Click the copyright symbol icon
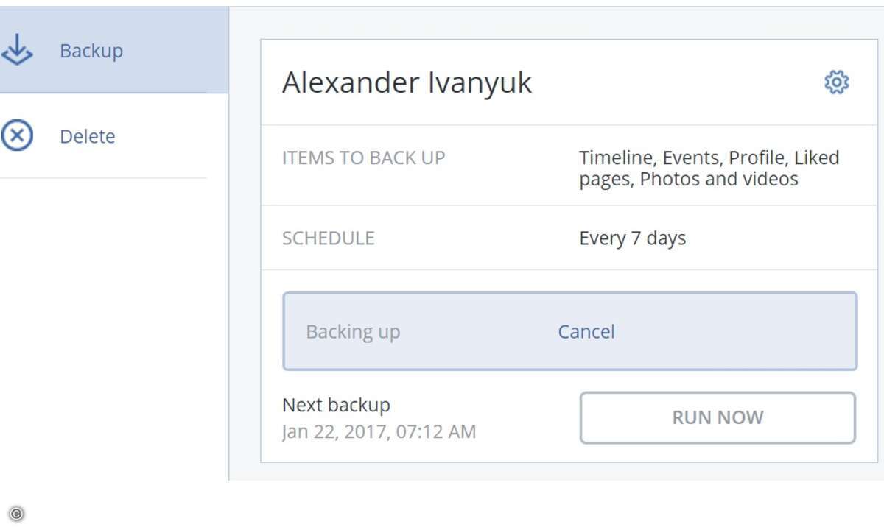Image resolution: width=884 pixels, height=530 pixels. tap(16, 514)
